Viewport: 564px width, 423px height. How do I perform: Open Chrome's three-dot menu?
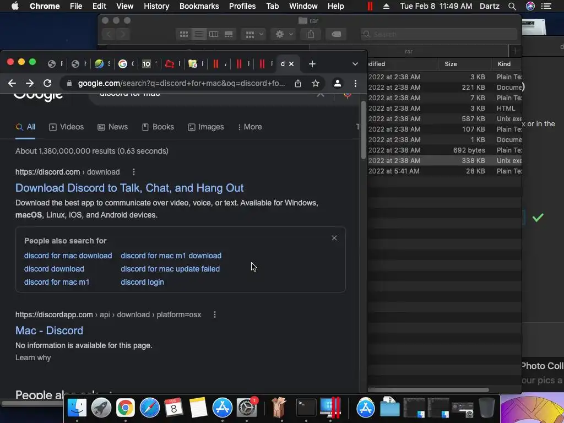point(355,84)
